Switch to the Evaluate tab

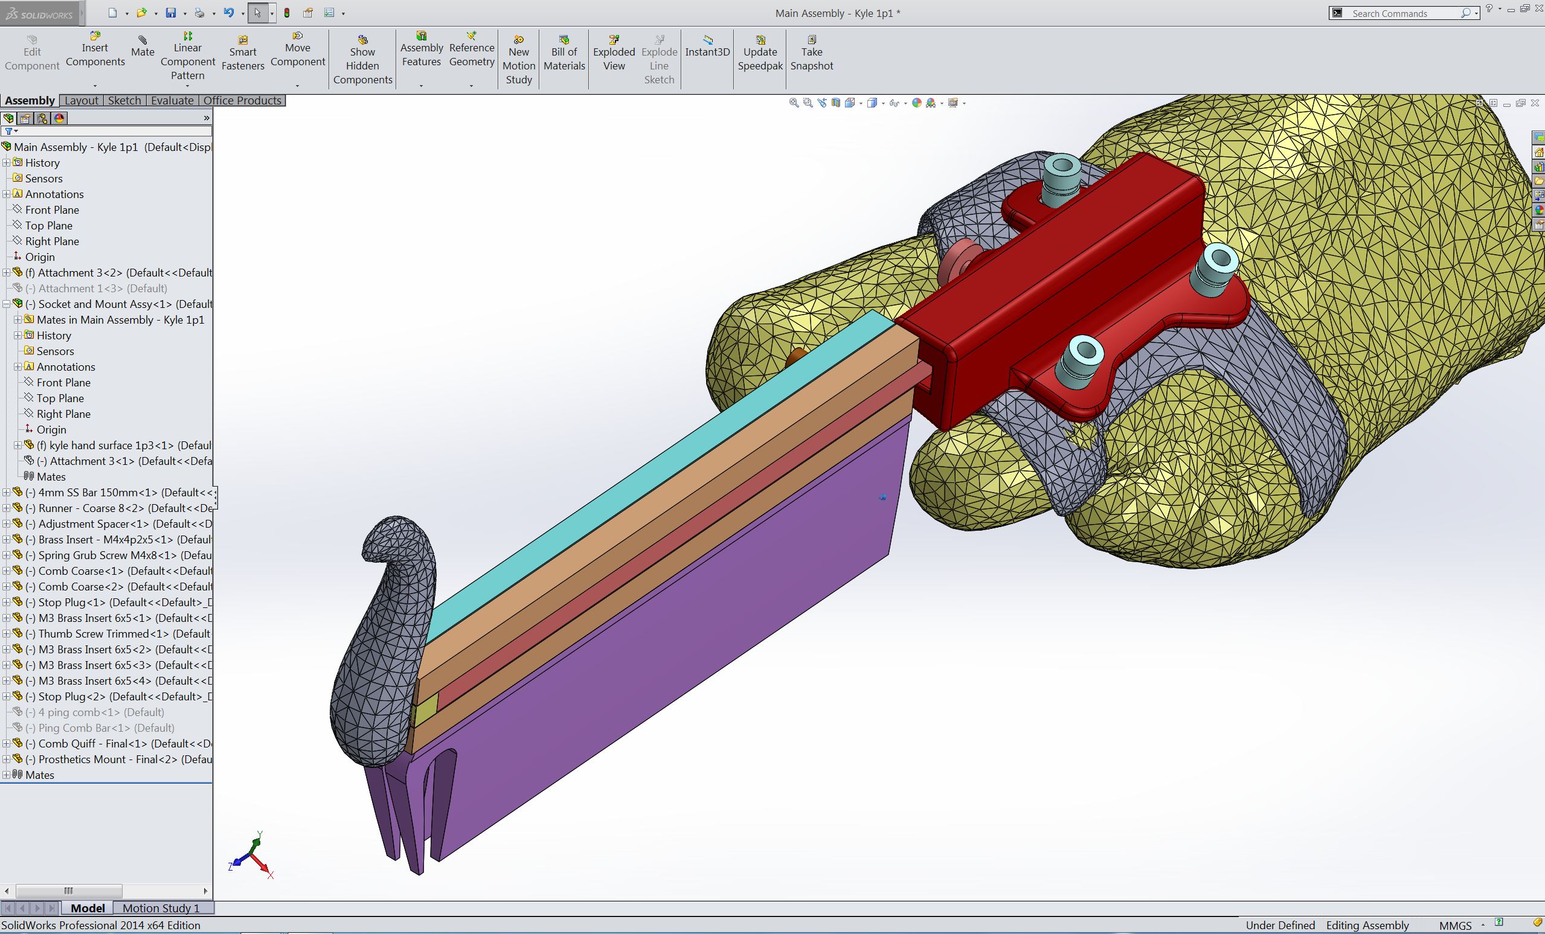(x=172, y=100)
